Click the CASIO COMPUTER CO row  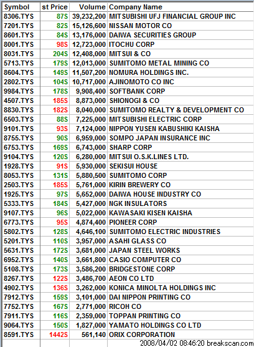pyautogui.click(x=128, y=260)
